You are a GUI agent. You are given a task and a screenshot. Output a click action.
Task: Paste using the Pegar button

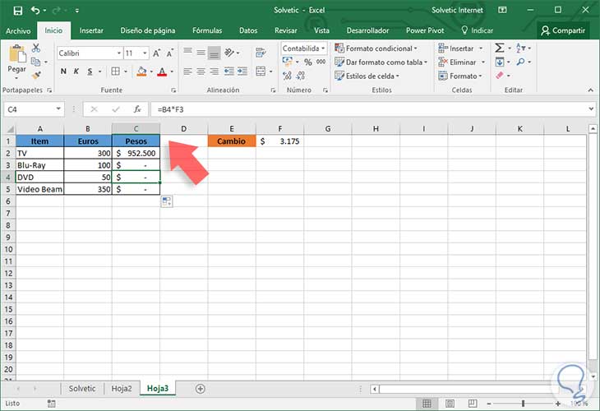click(x=16, y=61)
